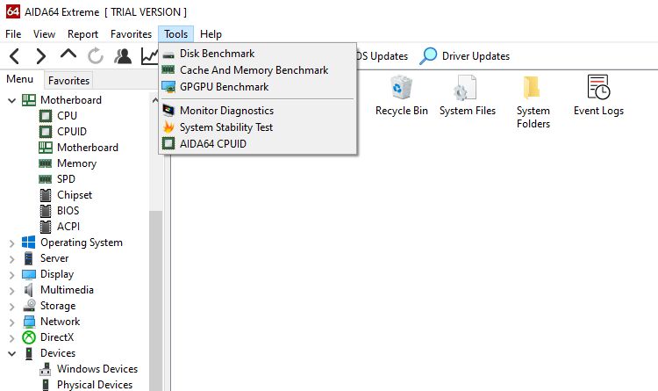
Task: Click the AIDA64 app logo icon
Action: coord(13,11)
